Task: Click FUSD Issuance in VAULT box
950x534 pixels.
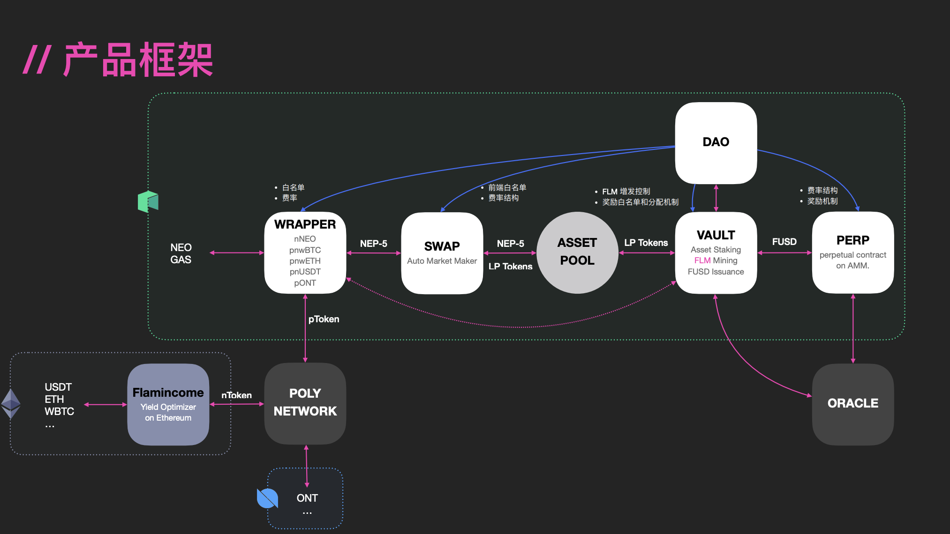Action: click(x=716, y=272)
